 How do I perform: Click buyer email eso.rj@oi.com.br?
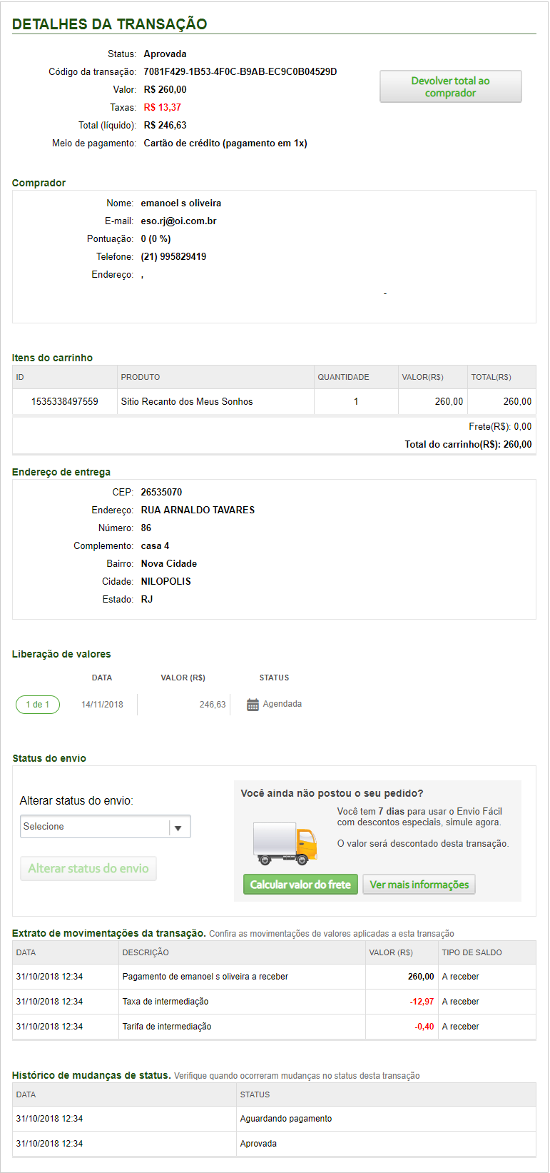point(178,221)
